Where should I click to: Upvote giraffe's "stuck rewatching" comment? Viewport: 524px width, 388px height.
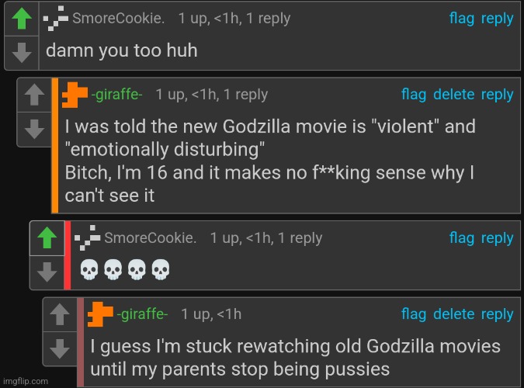click(61, 315)
